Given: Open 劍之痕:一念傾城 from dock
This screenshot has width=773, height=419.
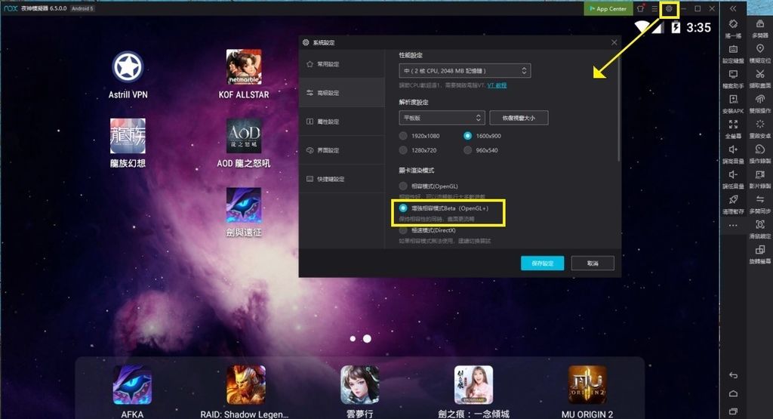Looking at the screenshot, I should pyautogui.click(x=473, y=384).
